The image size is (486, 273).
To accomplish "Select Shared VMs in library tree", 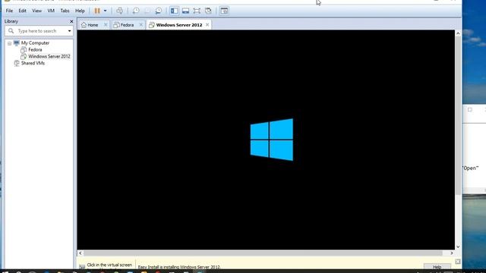I will [33, 63].
